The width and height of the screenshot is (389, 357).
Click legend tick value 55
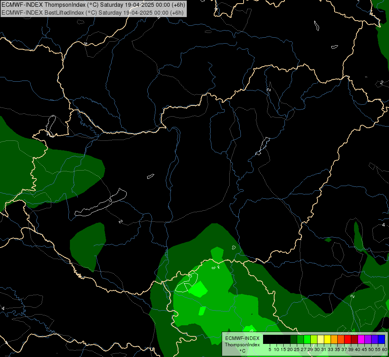tap(378, 349)
